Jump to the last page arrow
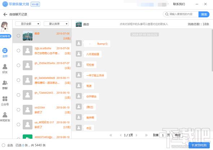 tap(146, 135)
